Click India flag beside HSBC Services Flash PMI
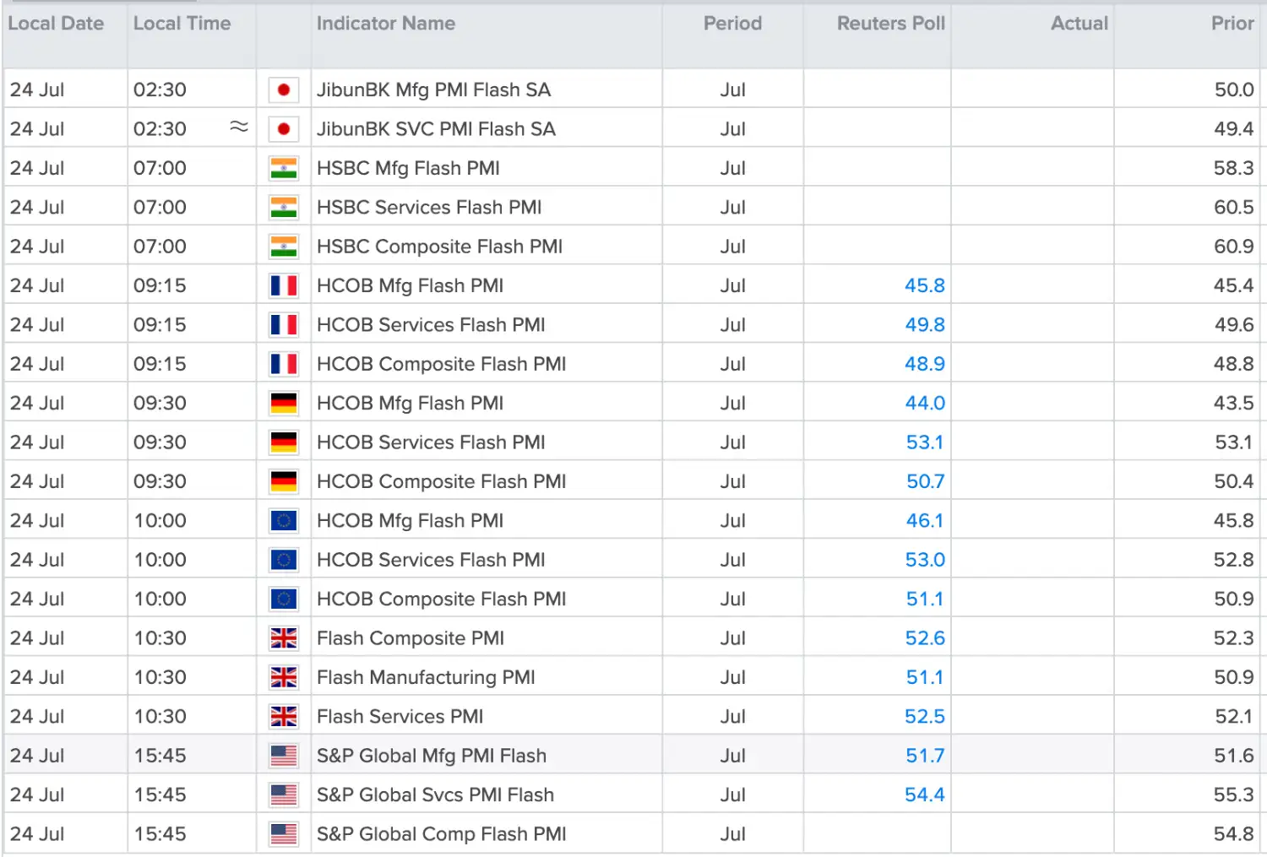The image size is (1267, 857). click(x=284, y=208)
